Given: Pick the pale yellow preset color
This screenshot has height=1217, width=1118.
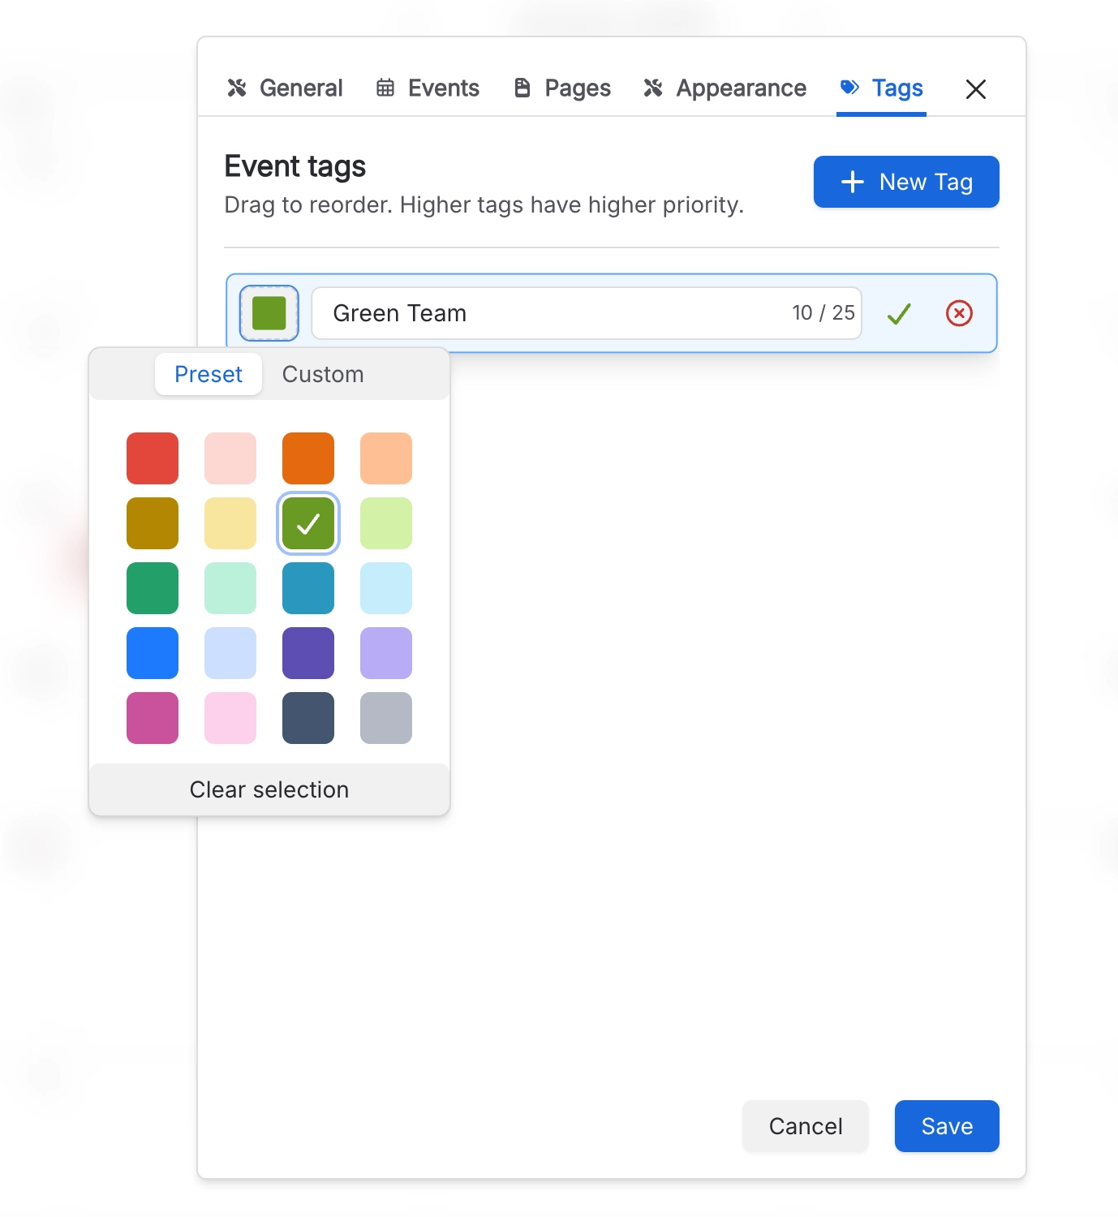Looking at the screenshot, I should (230, 523).
